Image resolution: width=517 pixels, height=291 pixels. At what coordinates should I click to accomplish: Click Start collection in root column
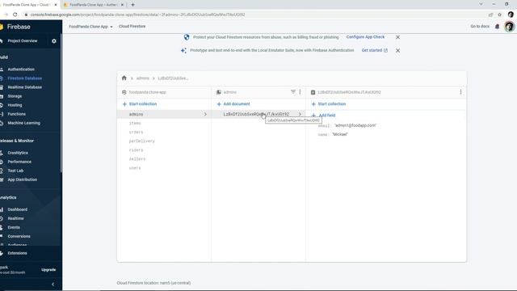click(140, 104)
